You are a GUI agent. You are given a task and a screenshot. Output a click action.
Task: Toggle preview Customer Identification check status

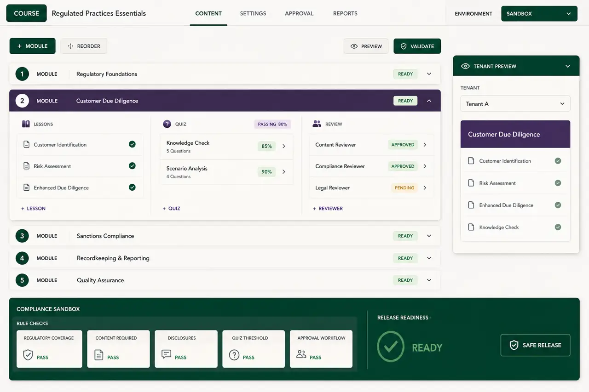[558, 161]
